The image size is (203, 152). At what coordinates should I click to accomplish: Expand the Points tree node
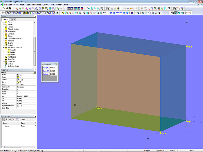coord(3,22)
